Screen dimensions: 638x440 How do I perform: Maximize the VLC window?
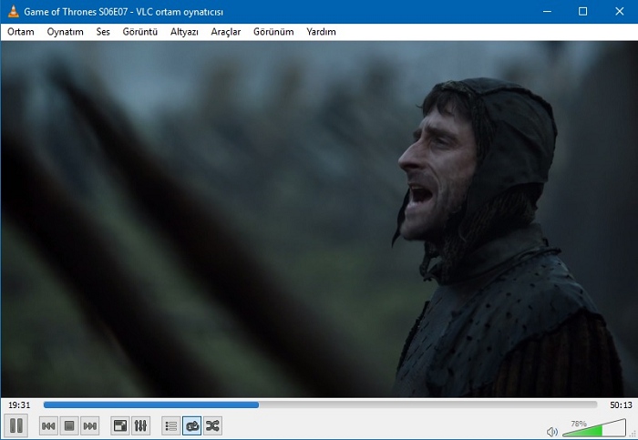tap(582, 11)
